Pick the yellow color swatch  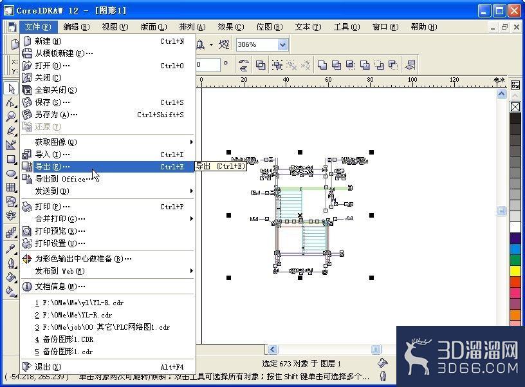point(515,270)
